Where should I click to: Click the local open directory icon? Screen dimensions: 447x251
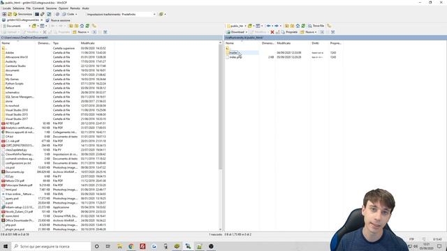pyautogui.click(x=34, y=26)
